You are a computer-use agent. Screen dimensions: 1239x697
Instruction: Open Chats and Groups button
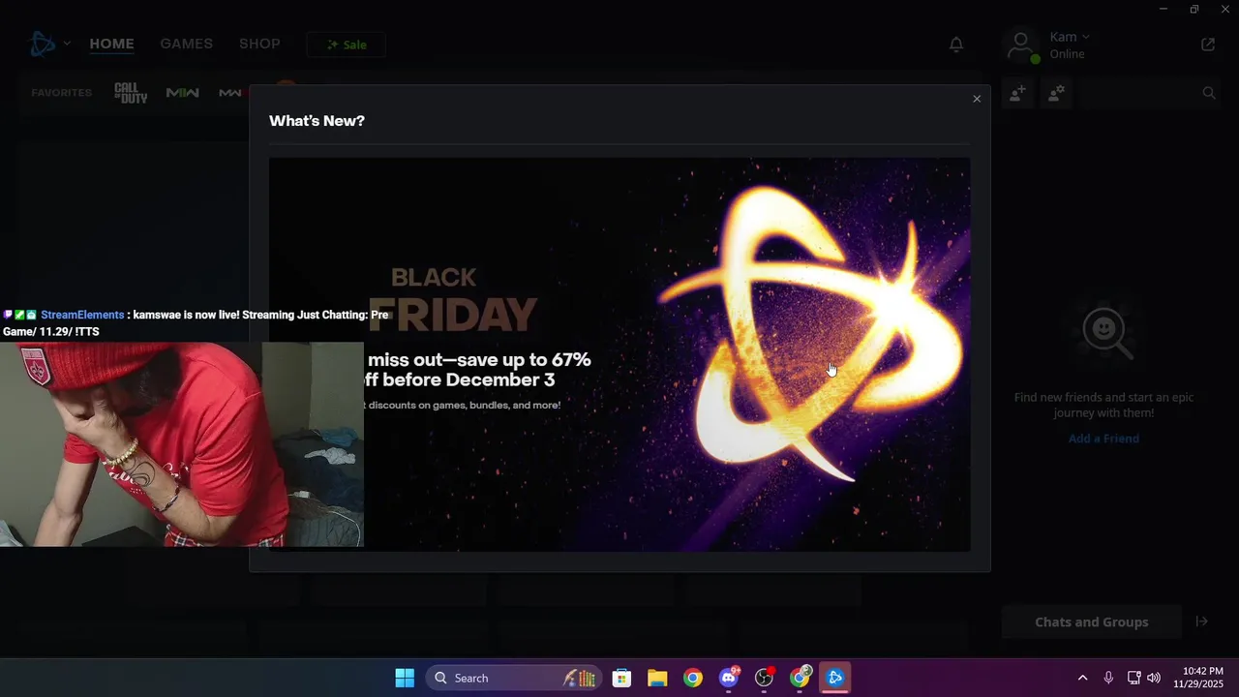1092,622
